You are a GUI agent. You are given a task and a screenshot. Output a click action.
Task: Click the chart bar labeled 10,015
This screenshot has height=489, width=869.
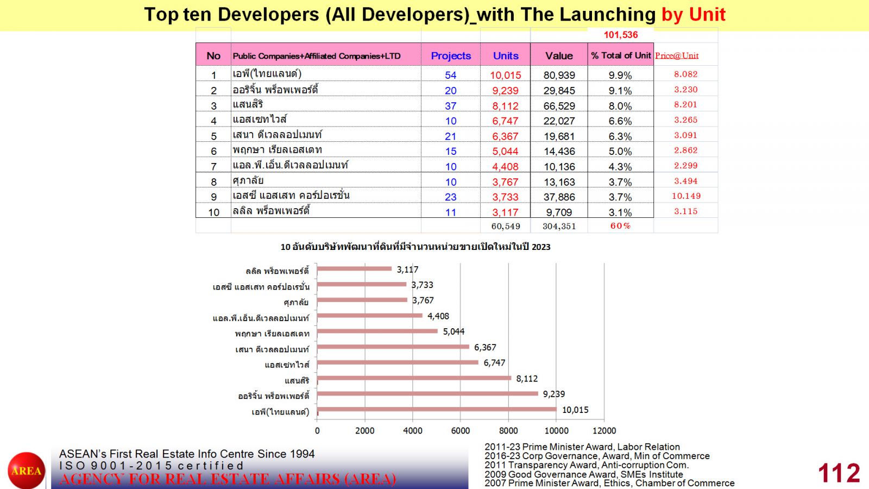pos(437,410)
